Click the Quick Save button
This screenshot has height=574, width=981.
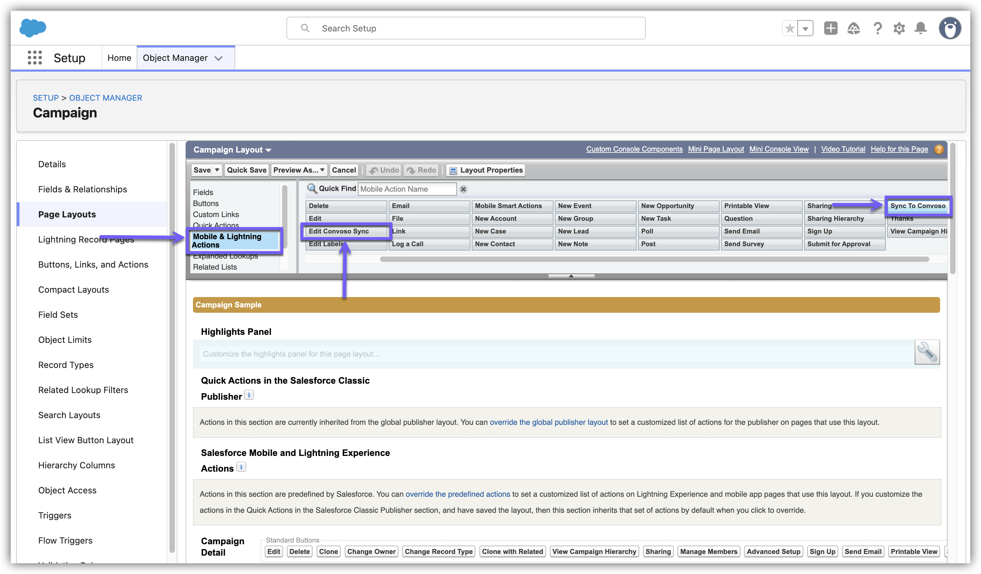[246, 170]
